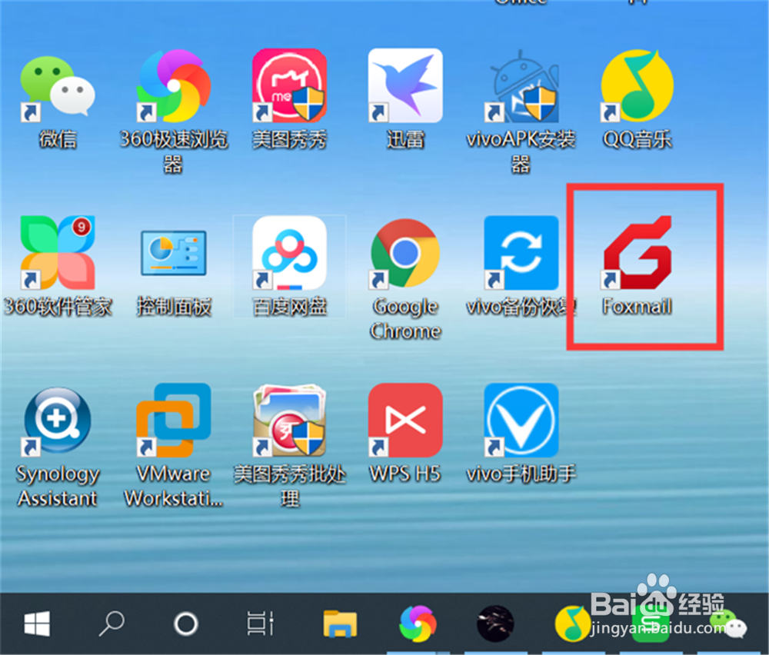Open vivo备份恢复 desktop icon
This screenshot has width=769, height=655.
(x=521, y=253)
